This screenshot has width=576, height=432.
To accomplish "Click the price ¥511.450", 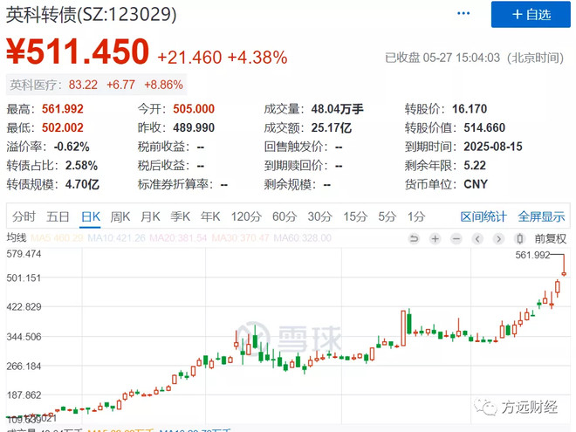I will (x=78, y=51).
